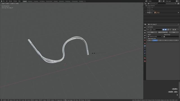The width and height of the screenshot is (180, 101).
Task: Open the Active Tool properties tab
Action: pyautogui.click(x=145, y=27)
